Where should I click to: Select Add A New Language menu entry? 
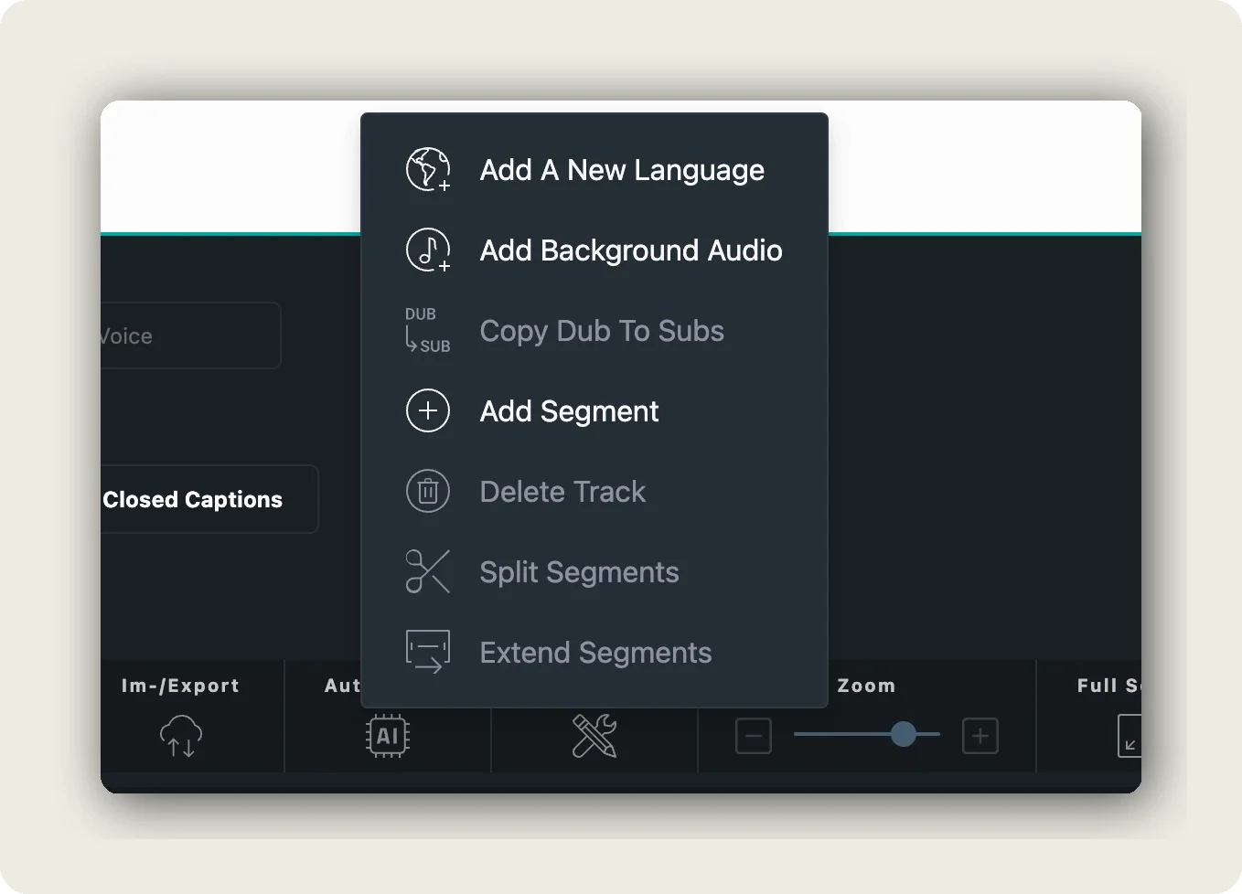[594, 169]
